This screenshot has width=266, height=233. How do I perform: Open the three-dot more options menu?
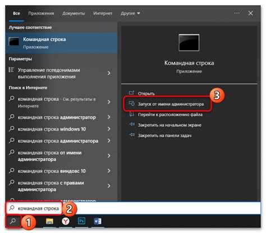click(x=237, y=13)
